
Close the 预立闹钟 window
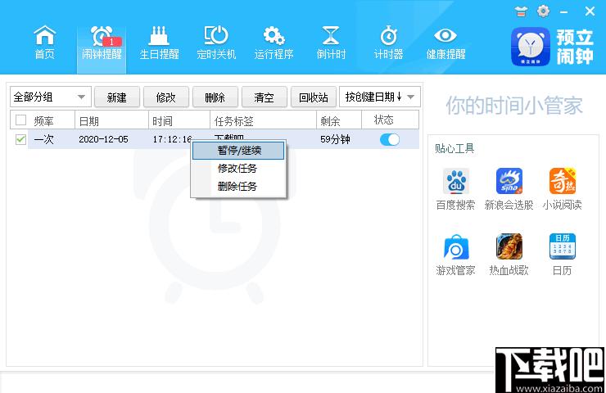pos(590,11)
